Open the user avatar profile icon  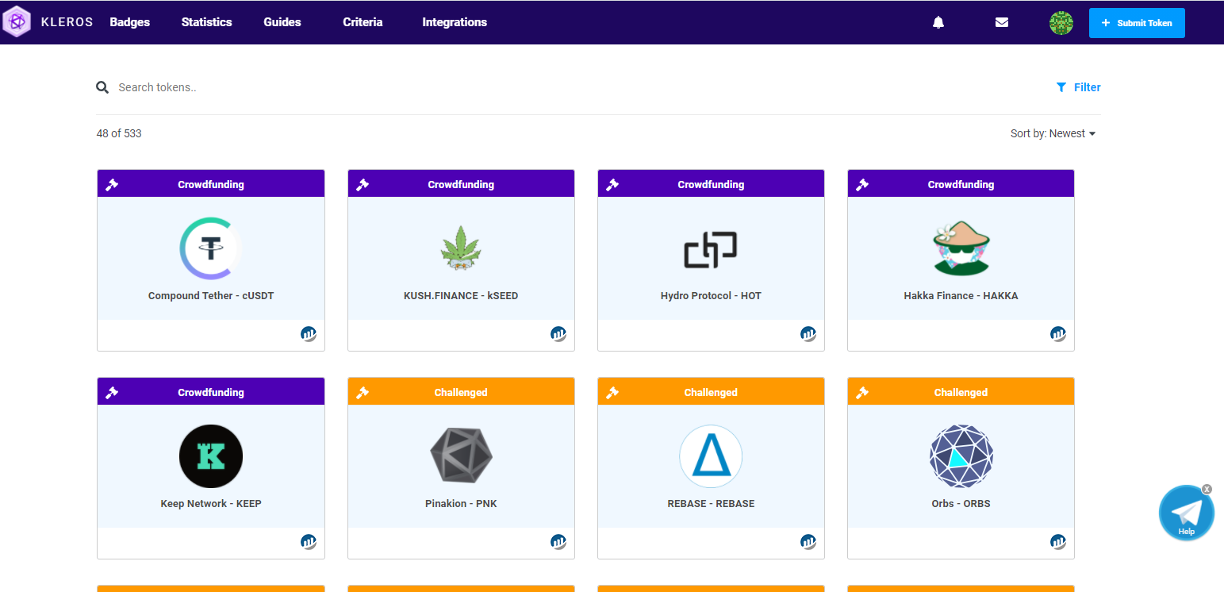[1061, 23]
